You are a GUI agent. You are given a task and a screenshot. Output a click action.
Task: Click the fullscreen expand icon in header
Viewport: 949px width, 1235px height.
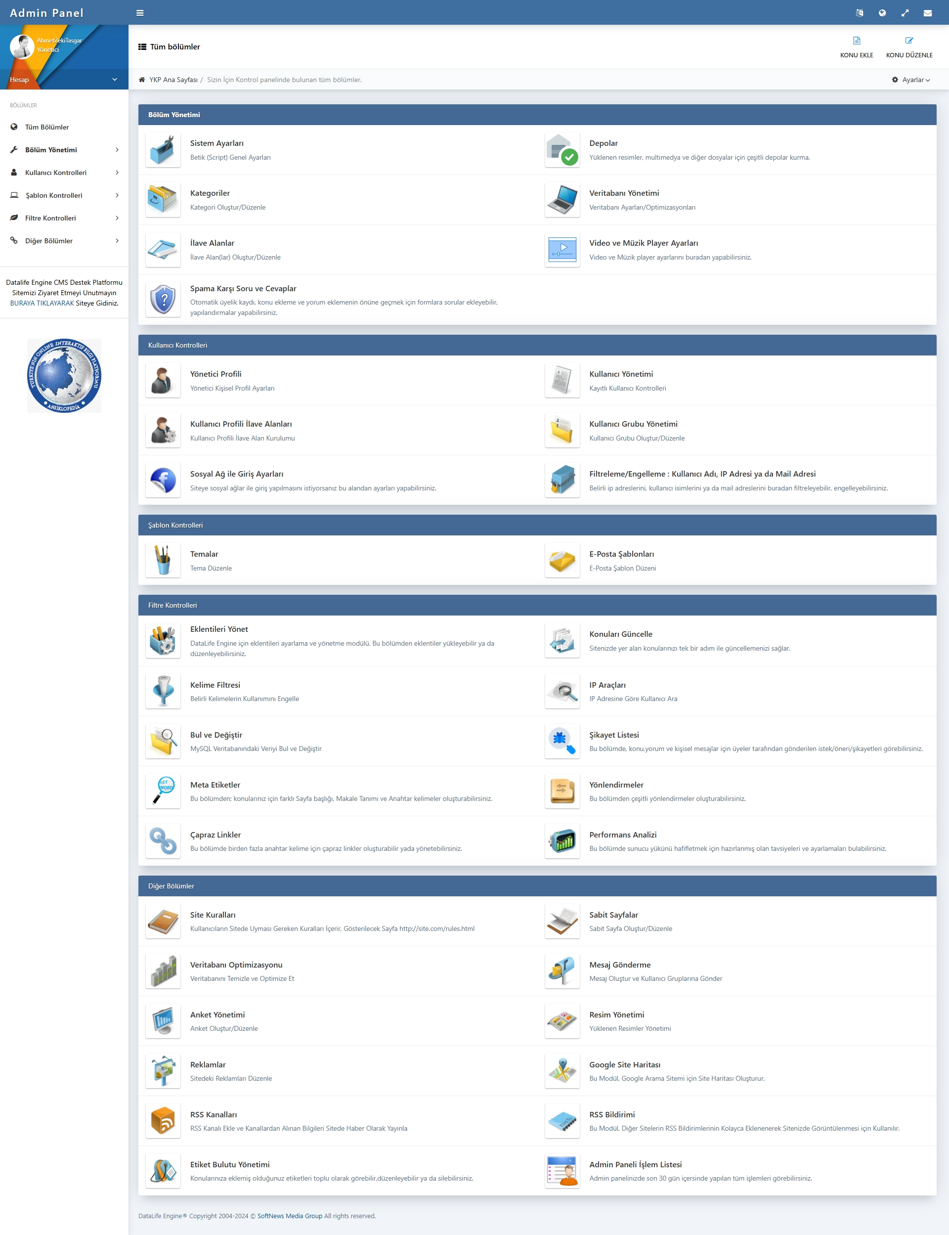click(x=905, y=13)
